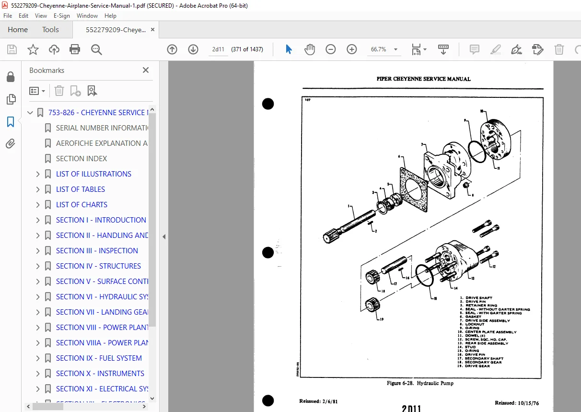Open AEROFICHE EXPLANATION bookmark
This screenshot has height=412, width=581.
tap(102, 143)
